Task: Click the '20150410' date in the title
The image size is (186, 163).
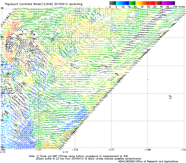Action: 61,4
